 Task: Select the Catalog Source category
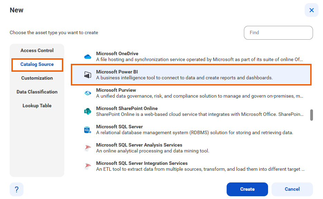pos(37,64)
